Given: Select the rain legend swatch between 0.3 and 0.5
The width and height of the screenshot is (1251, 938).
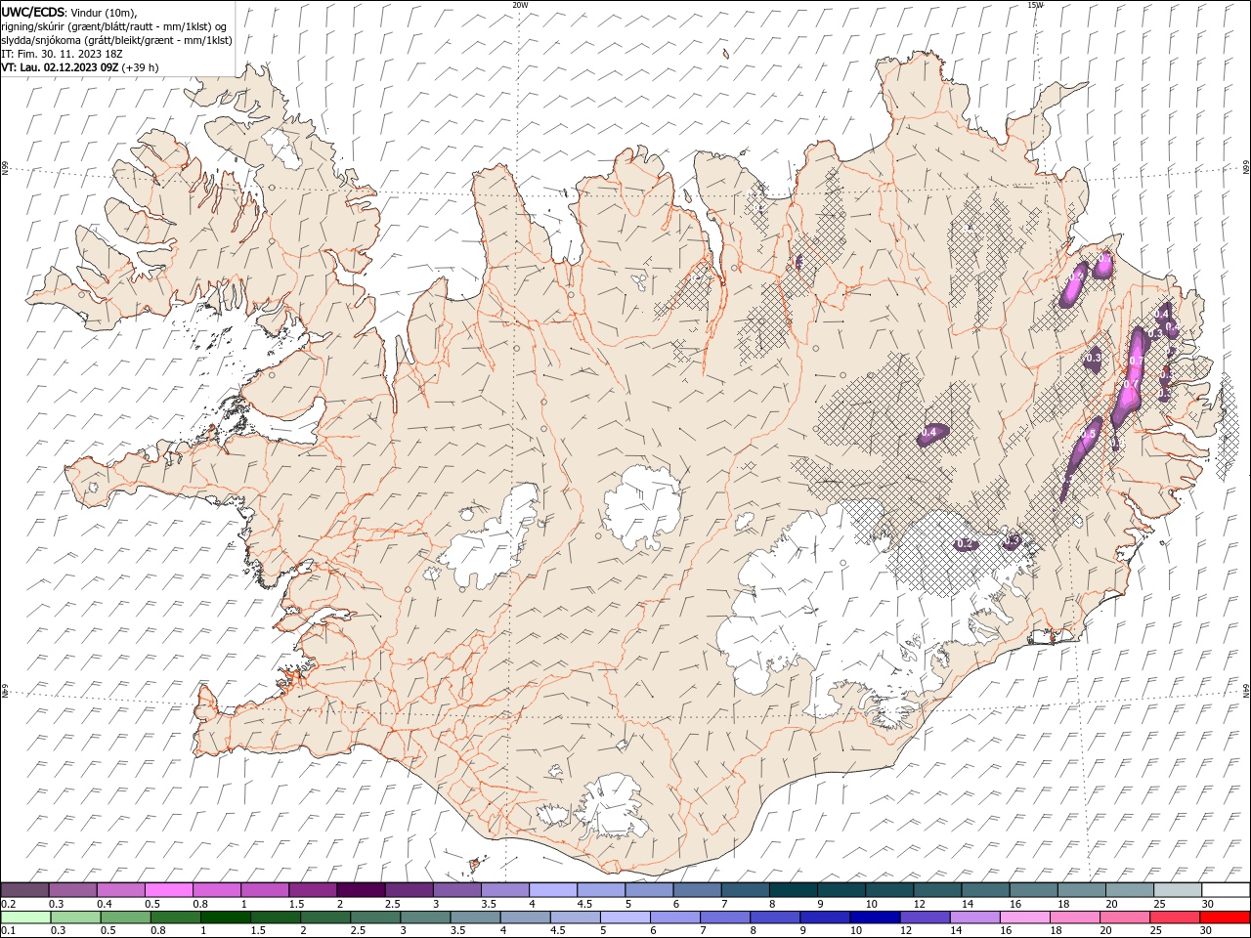Looking at the screenshot, I should point(75,917).
